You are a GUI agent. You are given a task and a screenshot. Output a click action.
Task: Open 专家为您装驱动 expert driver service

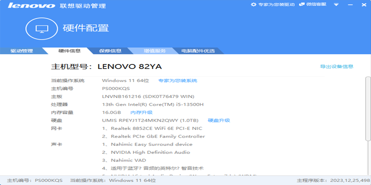(x=276, y=5)
